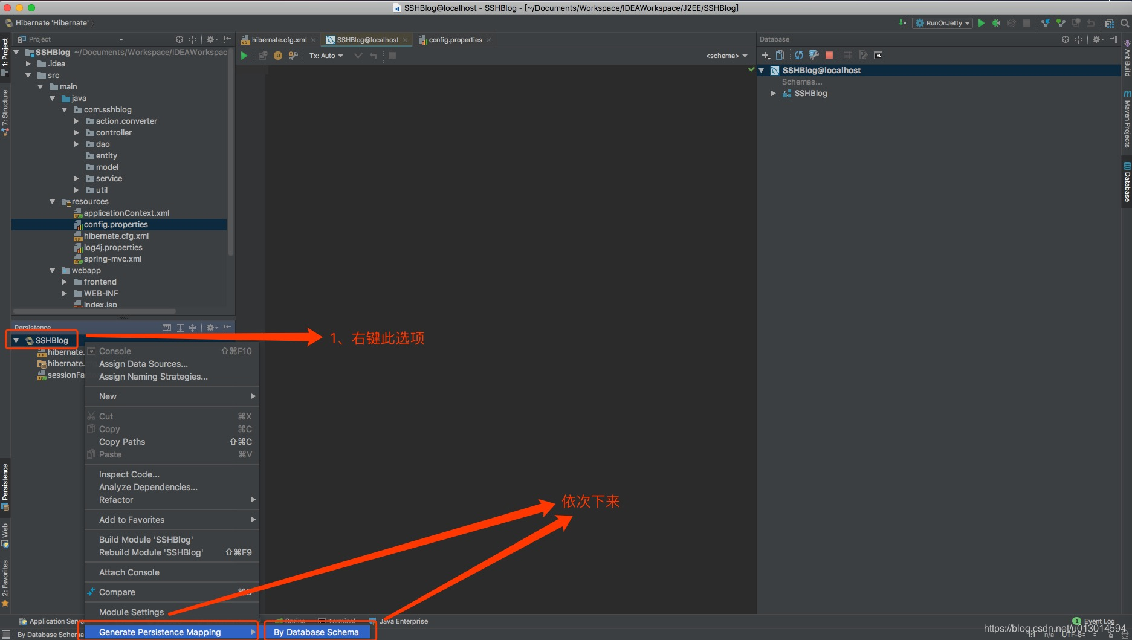Click the Make Project build icon
The width and height of the screenshot is (1132, 640).
[x=904, y=23]
